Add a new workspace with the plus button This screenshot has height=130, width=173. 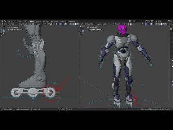coord(77,21)
